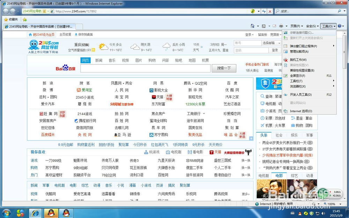This screenshot has height=218, width=349.
Task: Open Internet 选项(O) menu item
Action: coord(309,111)
